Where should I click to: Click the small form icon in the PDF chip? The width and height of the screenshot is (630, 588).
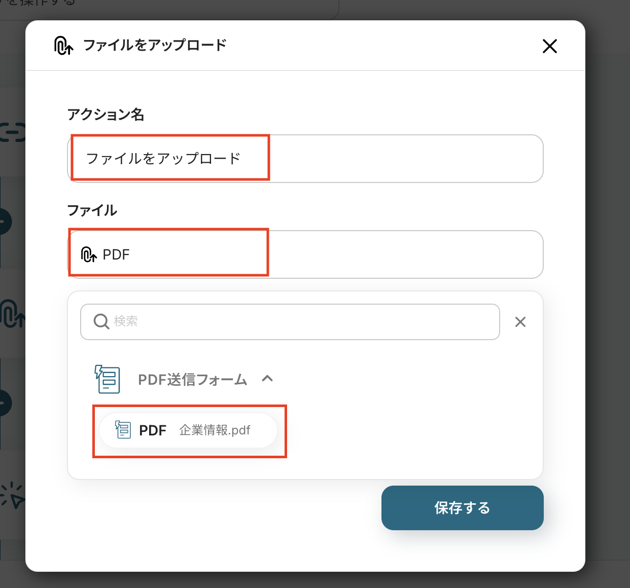(123, 430)
